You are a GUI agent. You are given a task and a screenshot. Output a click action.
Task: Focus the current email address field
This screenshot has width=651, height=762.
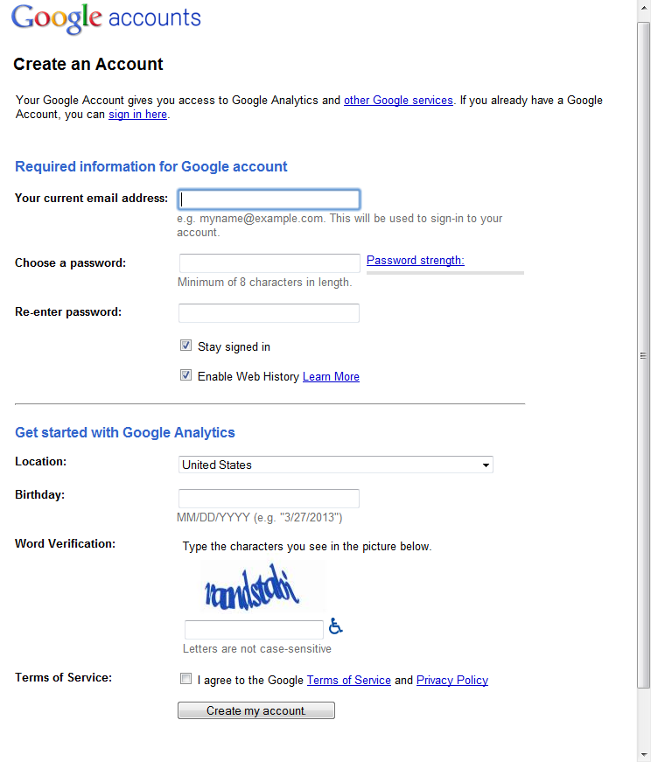click(x=269, y=199)
